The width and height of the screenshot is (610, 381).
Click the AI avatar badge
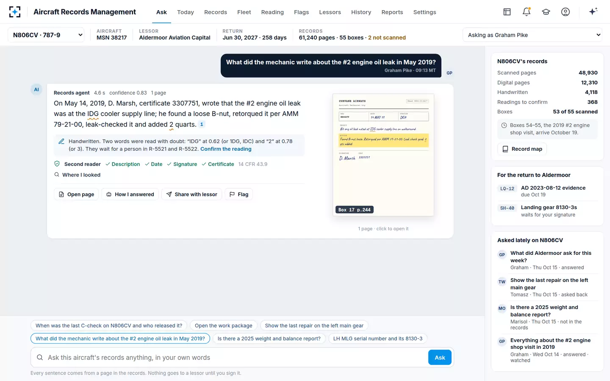coord(36,89)
